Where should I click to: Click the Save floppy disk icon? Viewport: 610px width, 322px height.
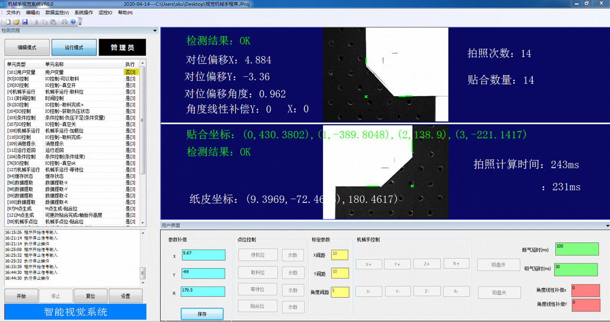click(x=25, y=22)
